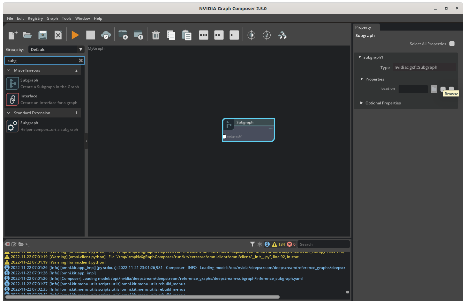Save the graph with the floppy disk icon
This screenshot has height=304, width=466.
[43, 35]
